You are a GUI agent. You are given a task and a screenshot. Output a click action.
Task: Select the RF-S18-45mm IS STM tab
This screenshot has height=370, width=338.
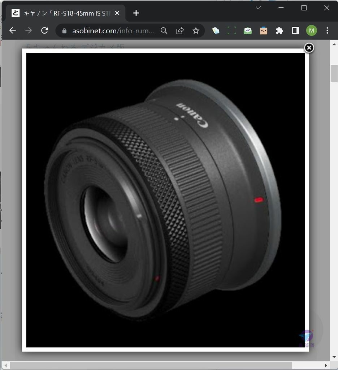point(66,13)
